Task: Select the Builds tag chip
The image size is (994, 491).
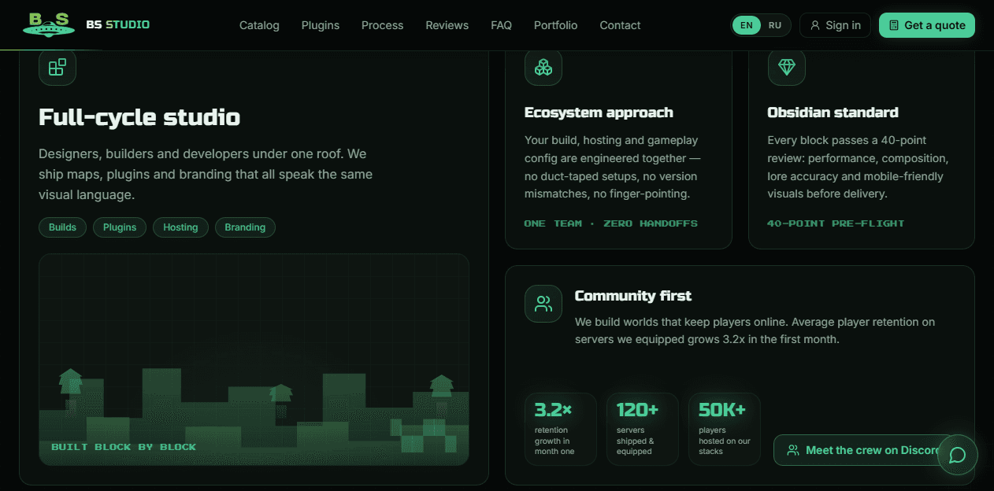Action: click(x=63, y=227)
